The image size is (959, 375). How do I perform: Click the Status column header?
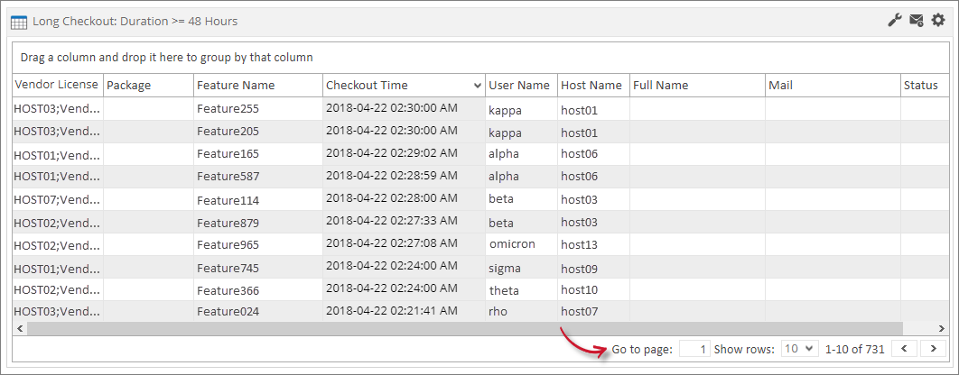921,85
